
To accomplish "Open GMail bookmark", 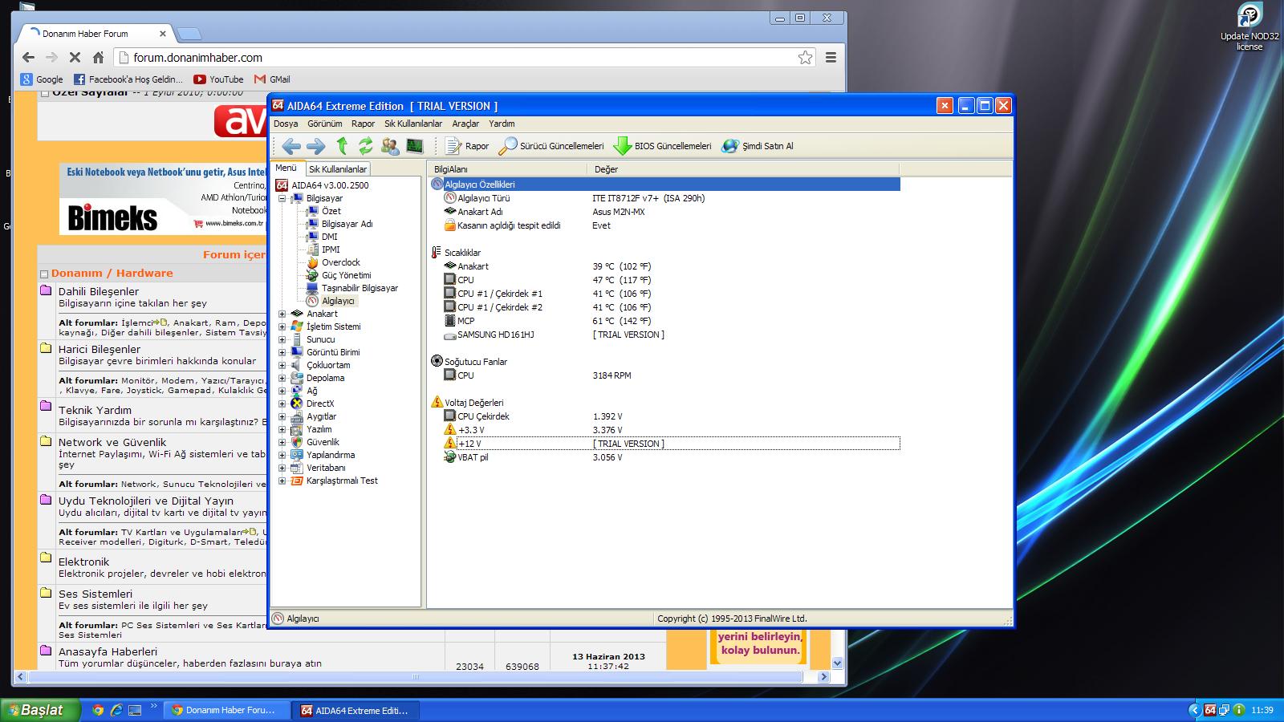I will 272,79.
